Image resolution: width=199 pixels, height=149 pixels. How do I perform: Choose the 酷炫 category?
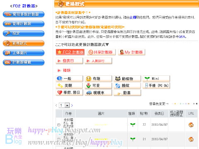(127, 86)
